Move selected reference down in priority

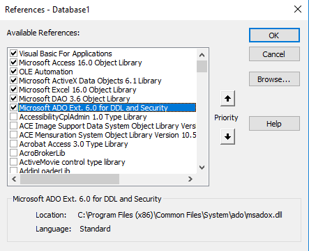[x=227, y=137]
